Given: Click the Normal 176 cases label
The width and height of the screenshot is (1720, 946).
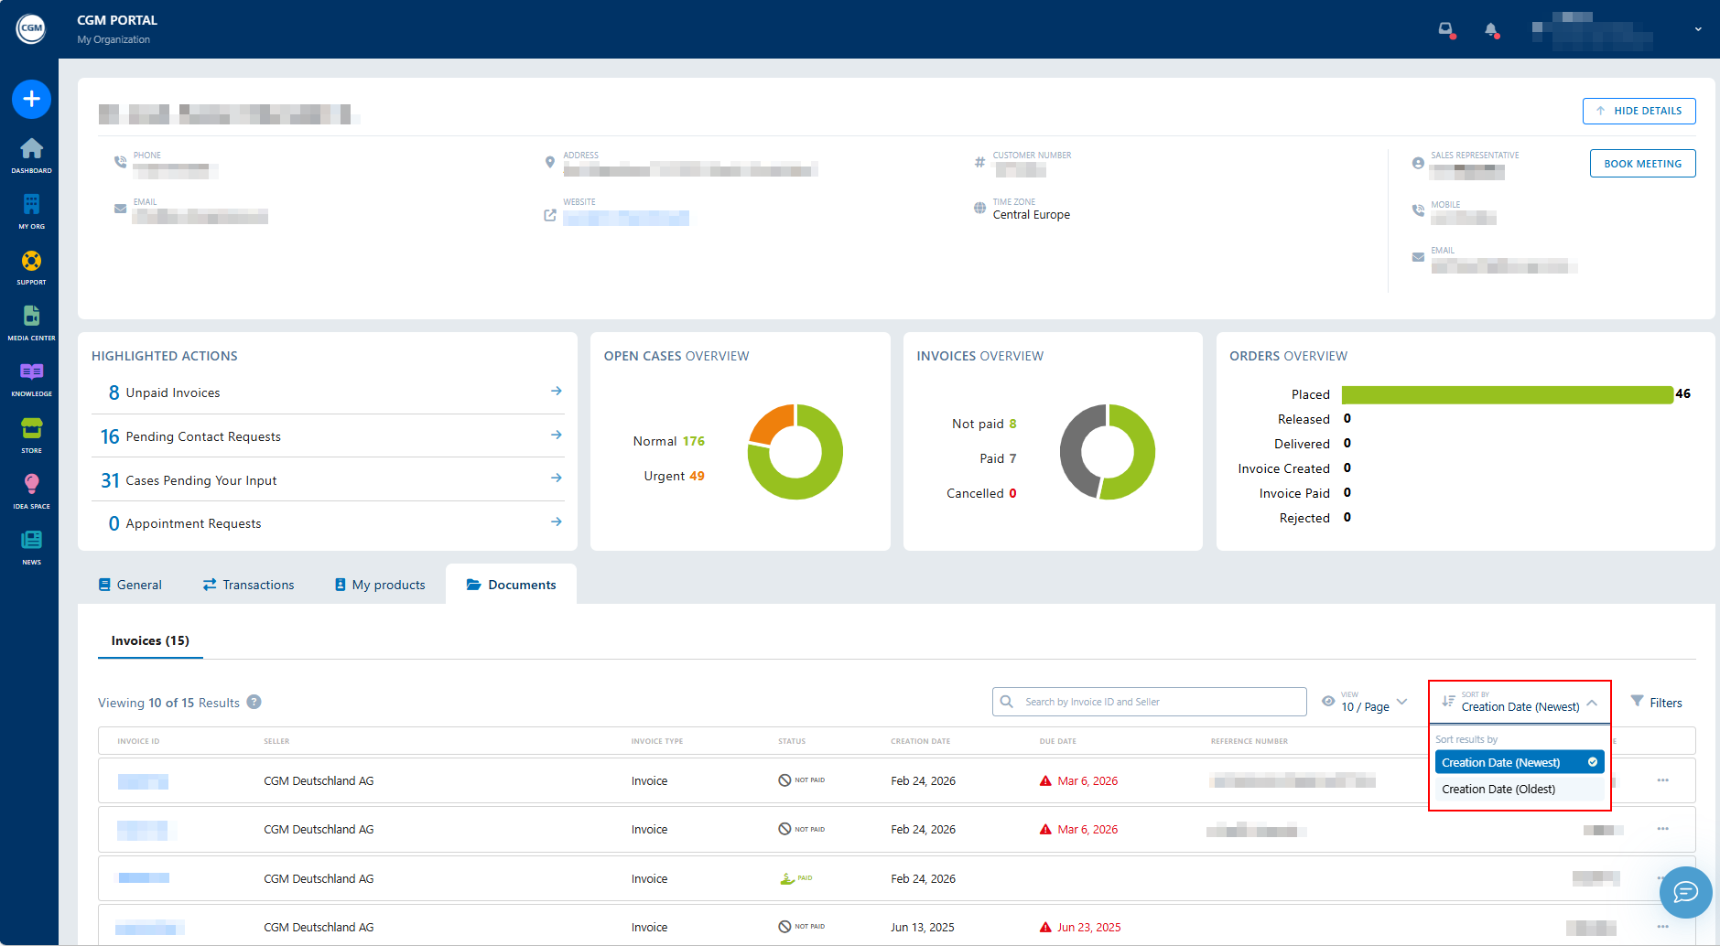Looking at the screenshot, I should pos(669,441).
